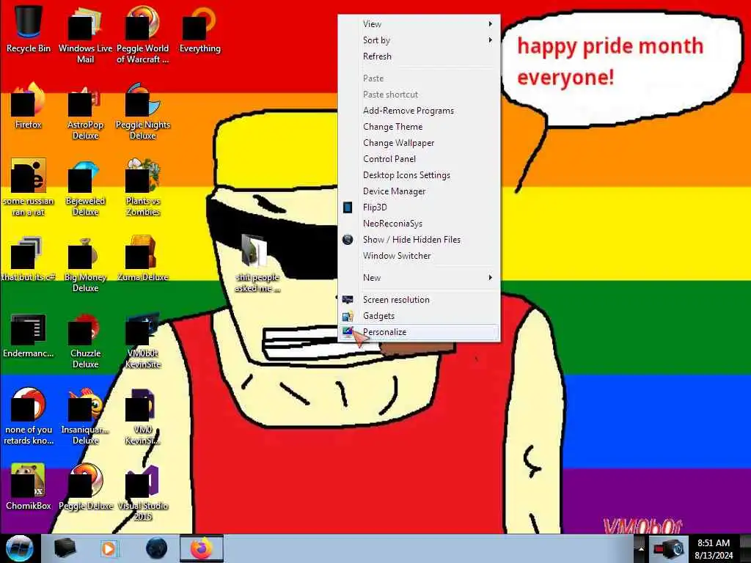Viewport: 751px width, 563px height.
Task: Select AstroPop Deluxe desktop icon
Action: tap(85, 111)
